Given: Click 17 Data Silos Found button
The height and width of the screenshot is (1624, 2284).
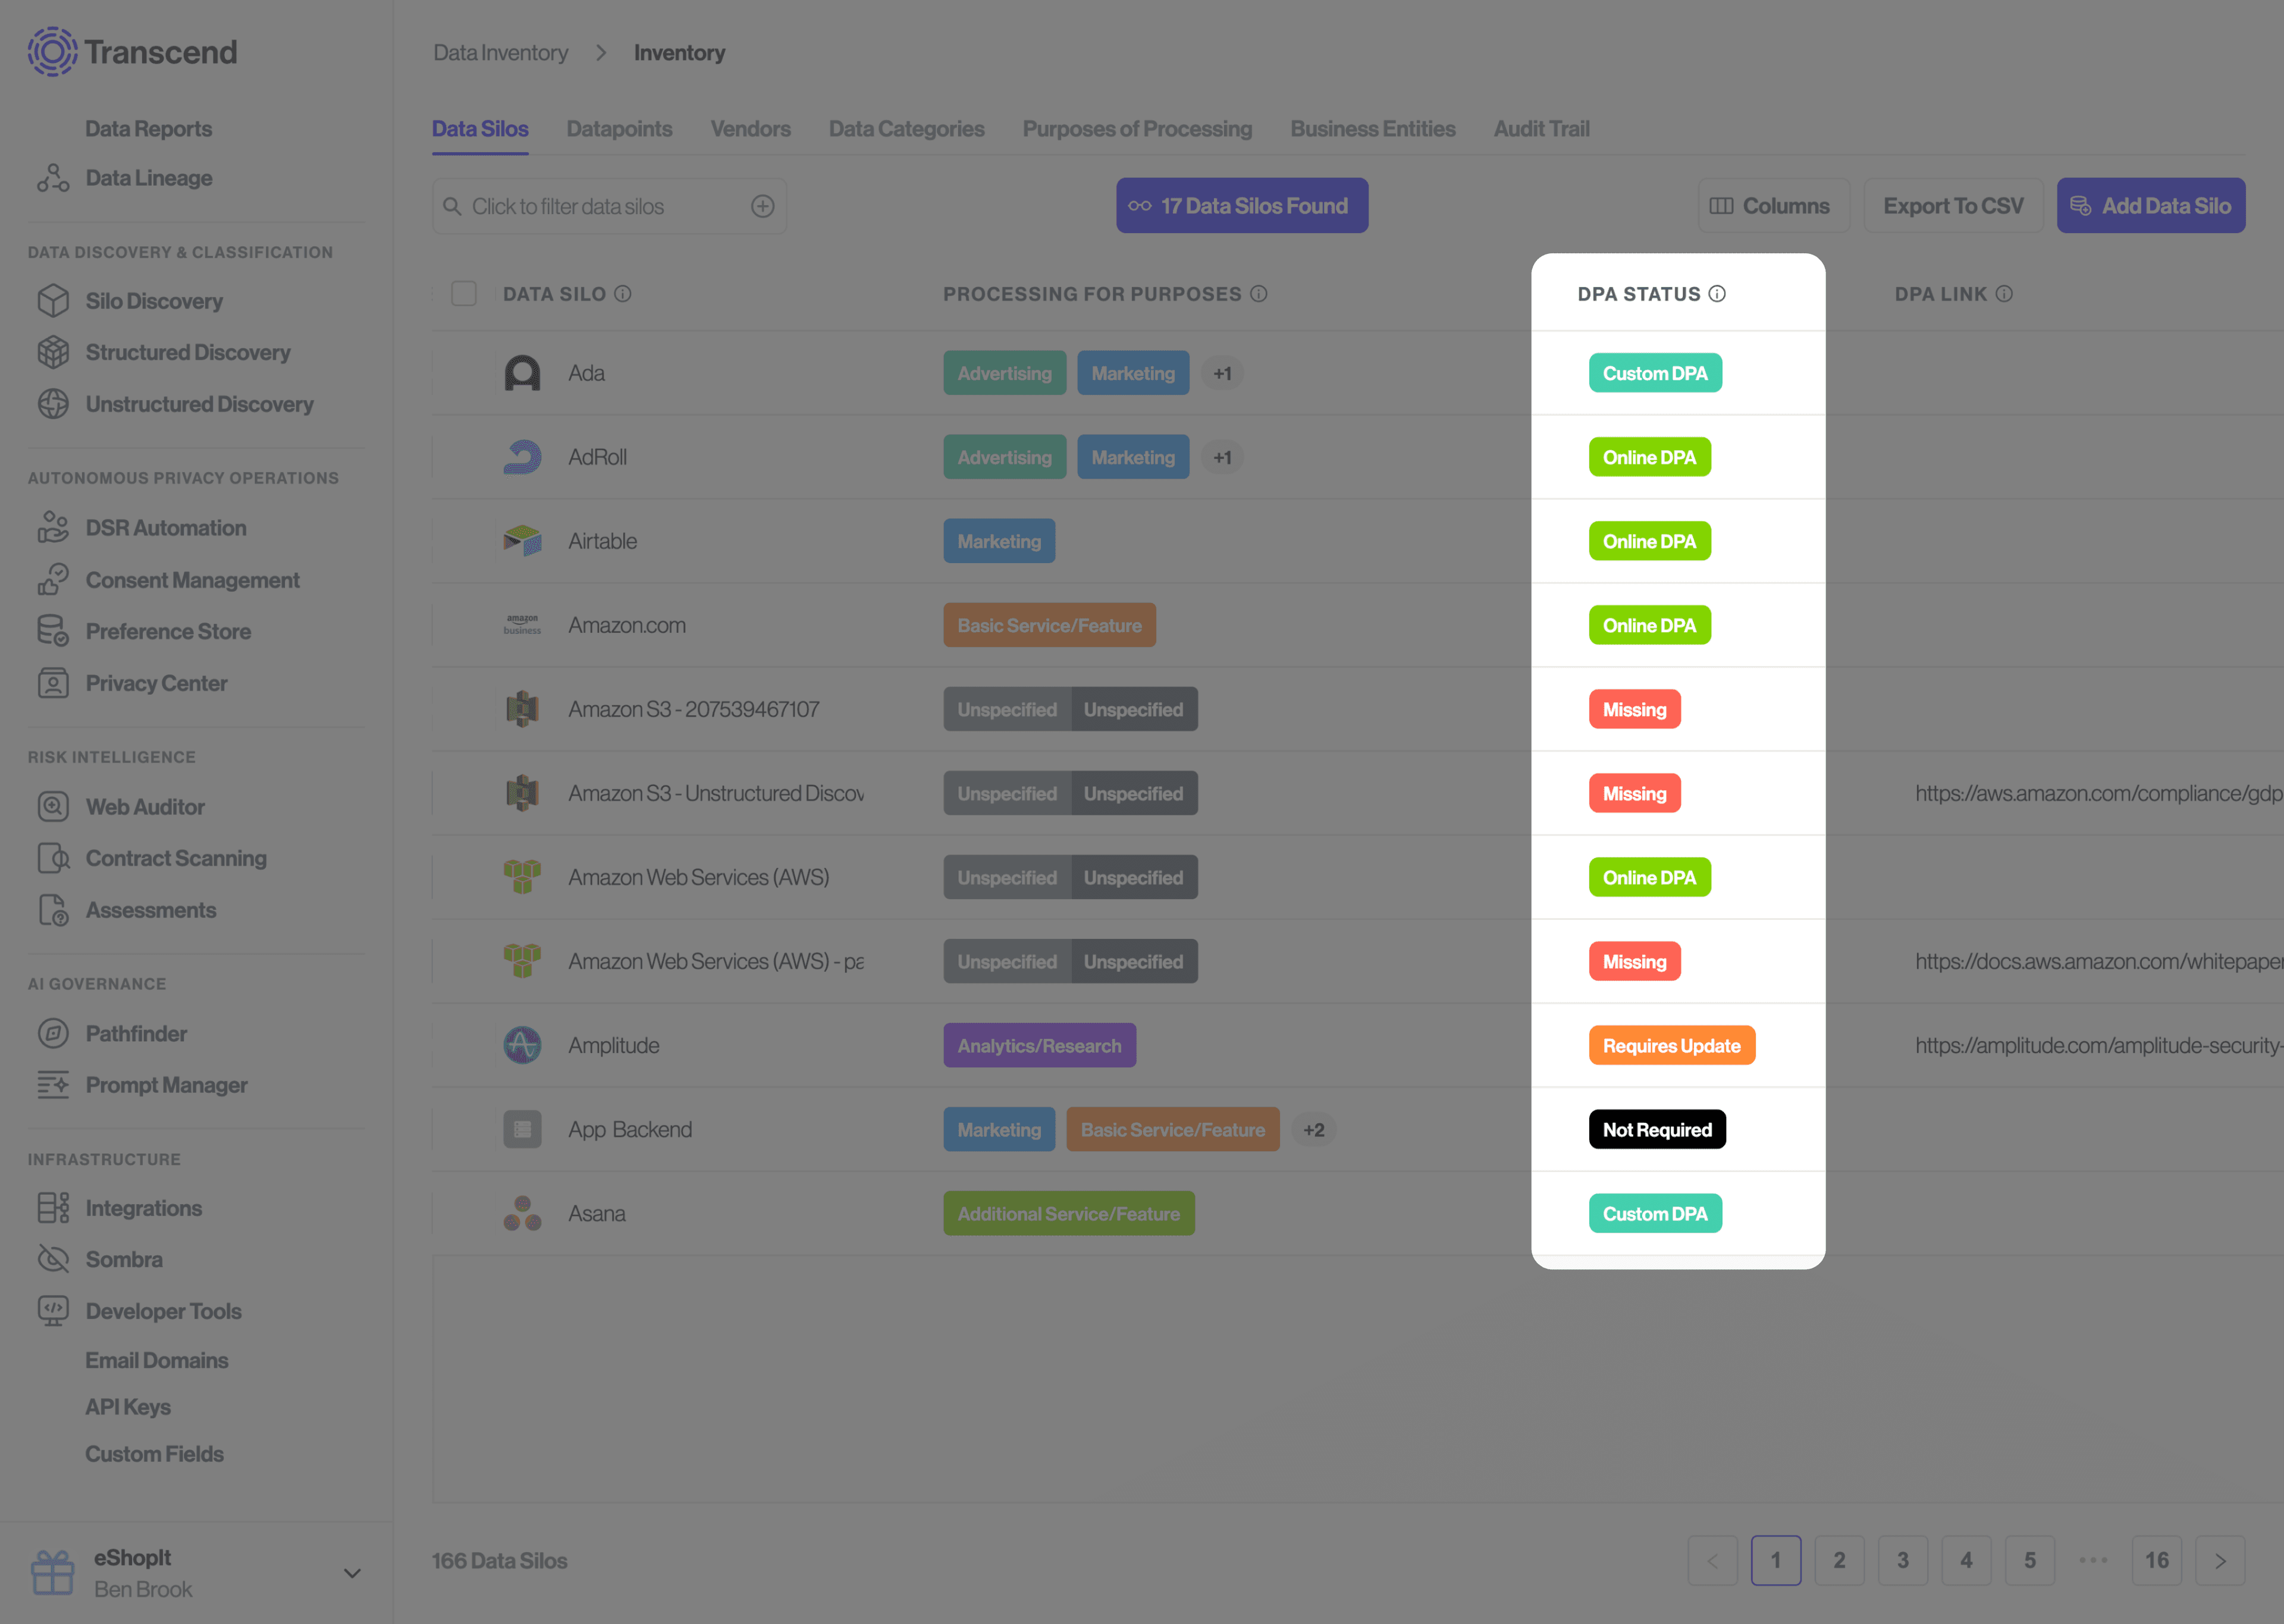Looking at the screenshot, I should (x=1242, y=206).
